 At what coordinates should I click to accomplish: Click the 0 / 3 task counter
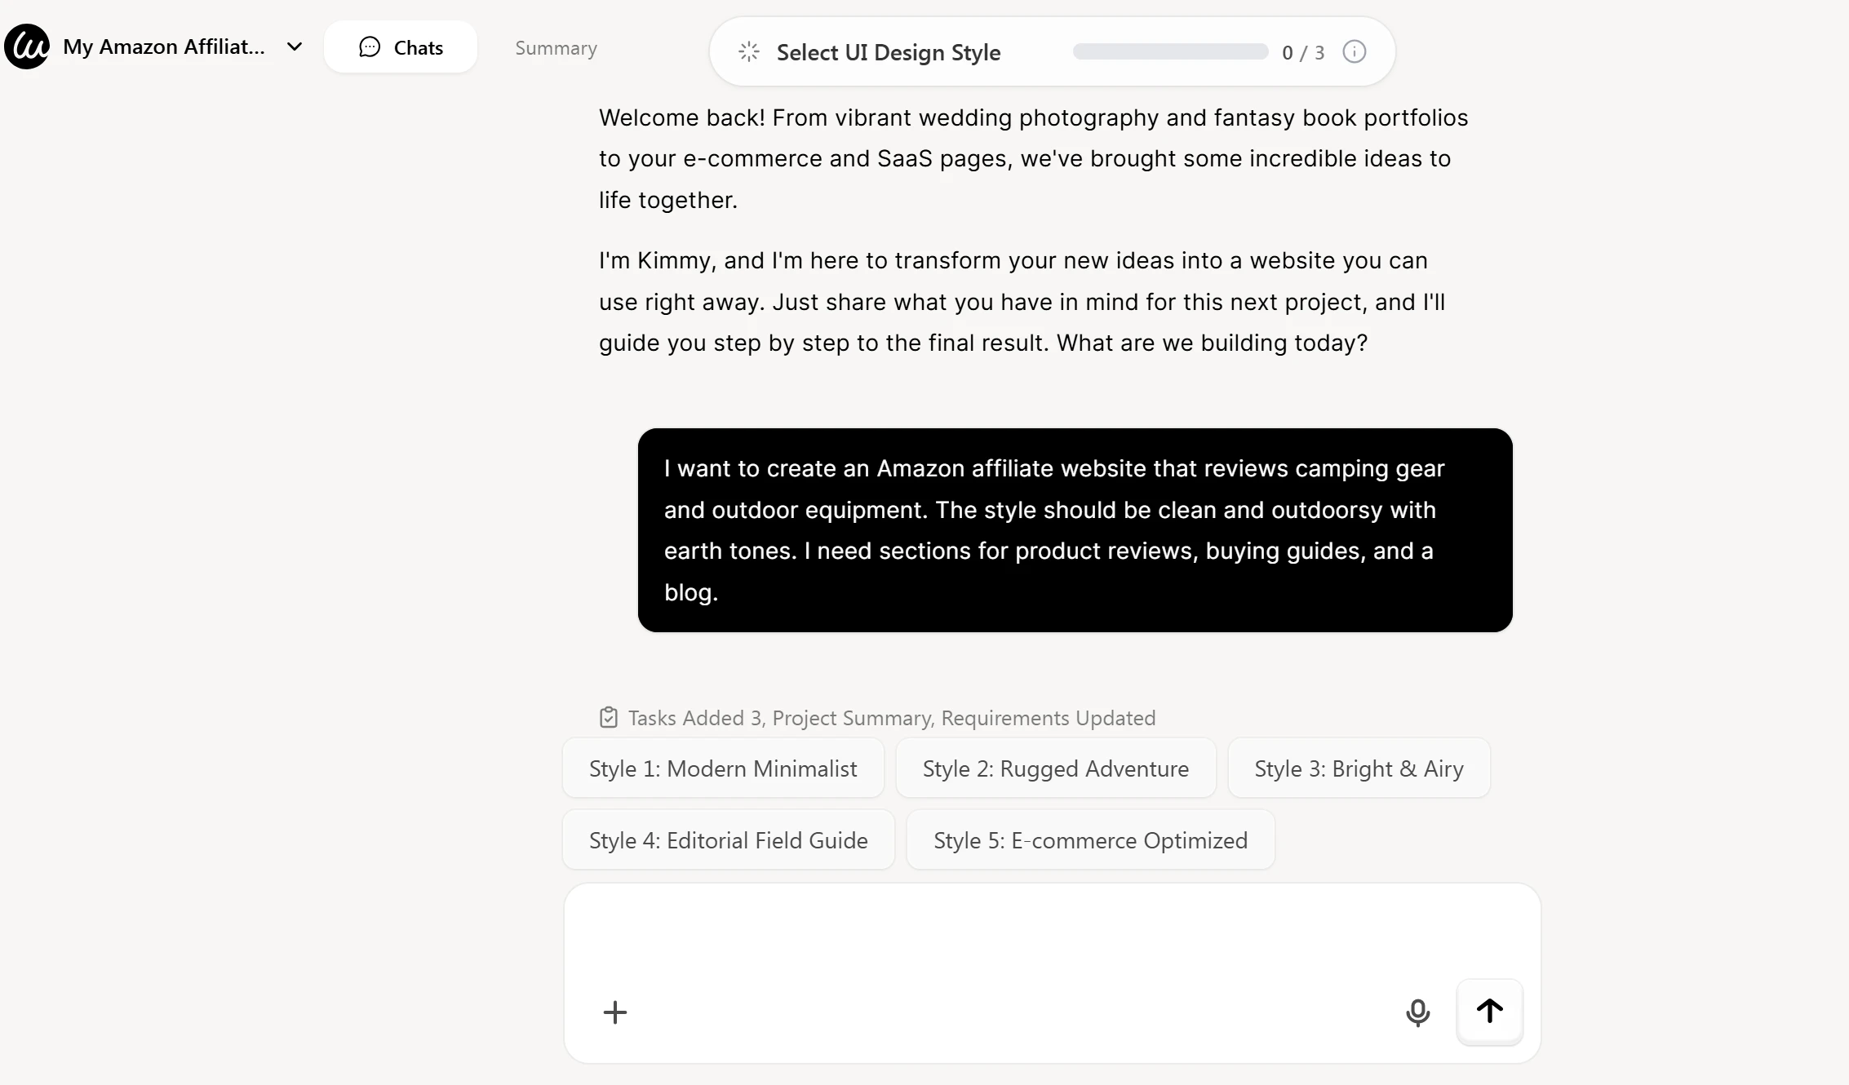pyautogui.click(x=1303, y=52)
